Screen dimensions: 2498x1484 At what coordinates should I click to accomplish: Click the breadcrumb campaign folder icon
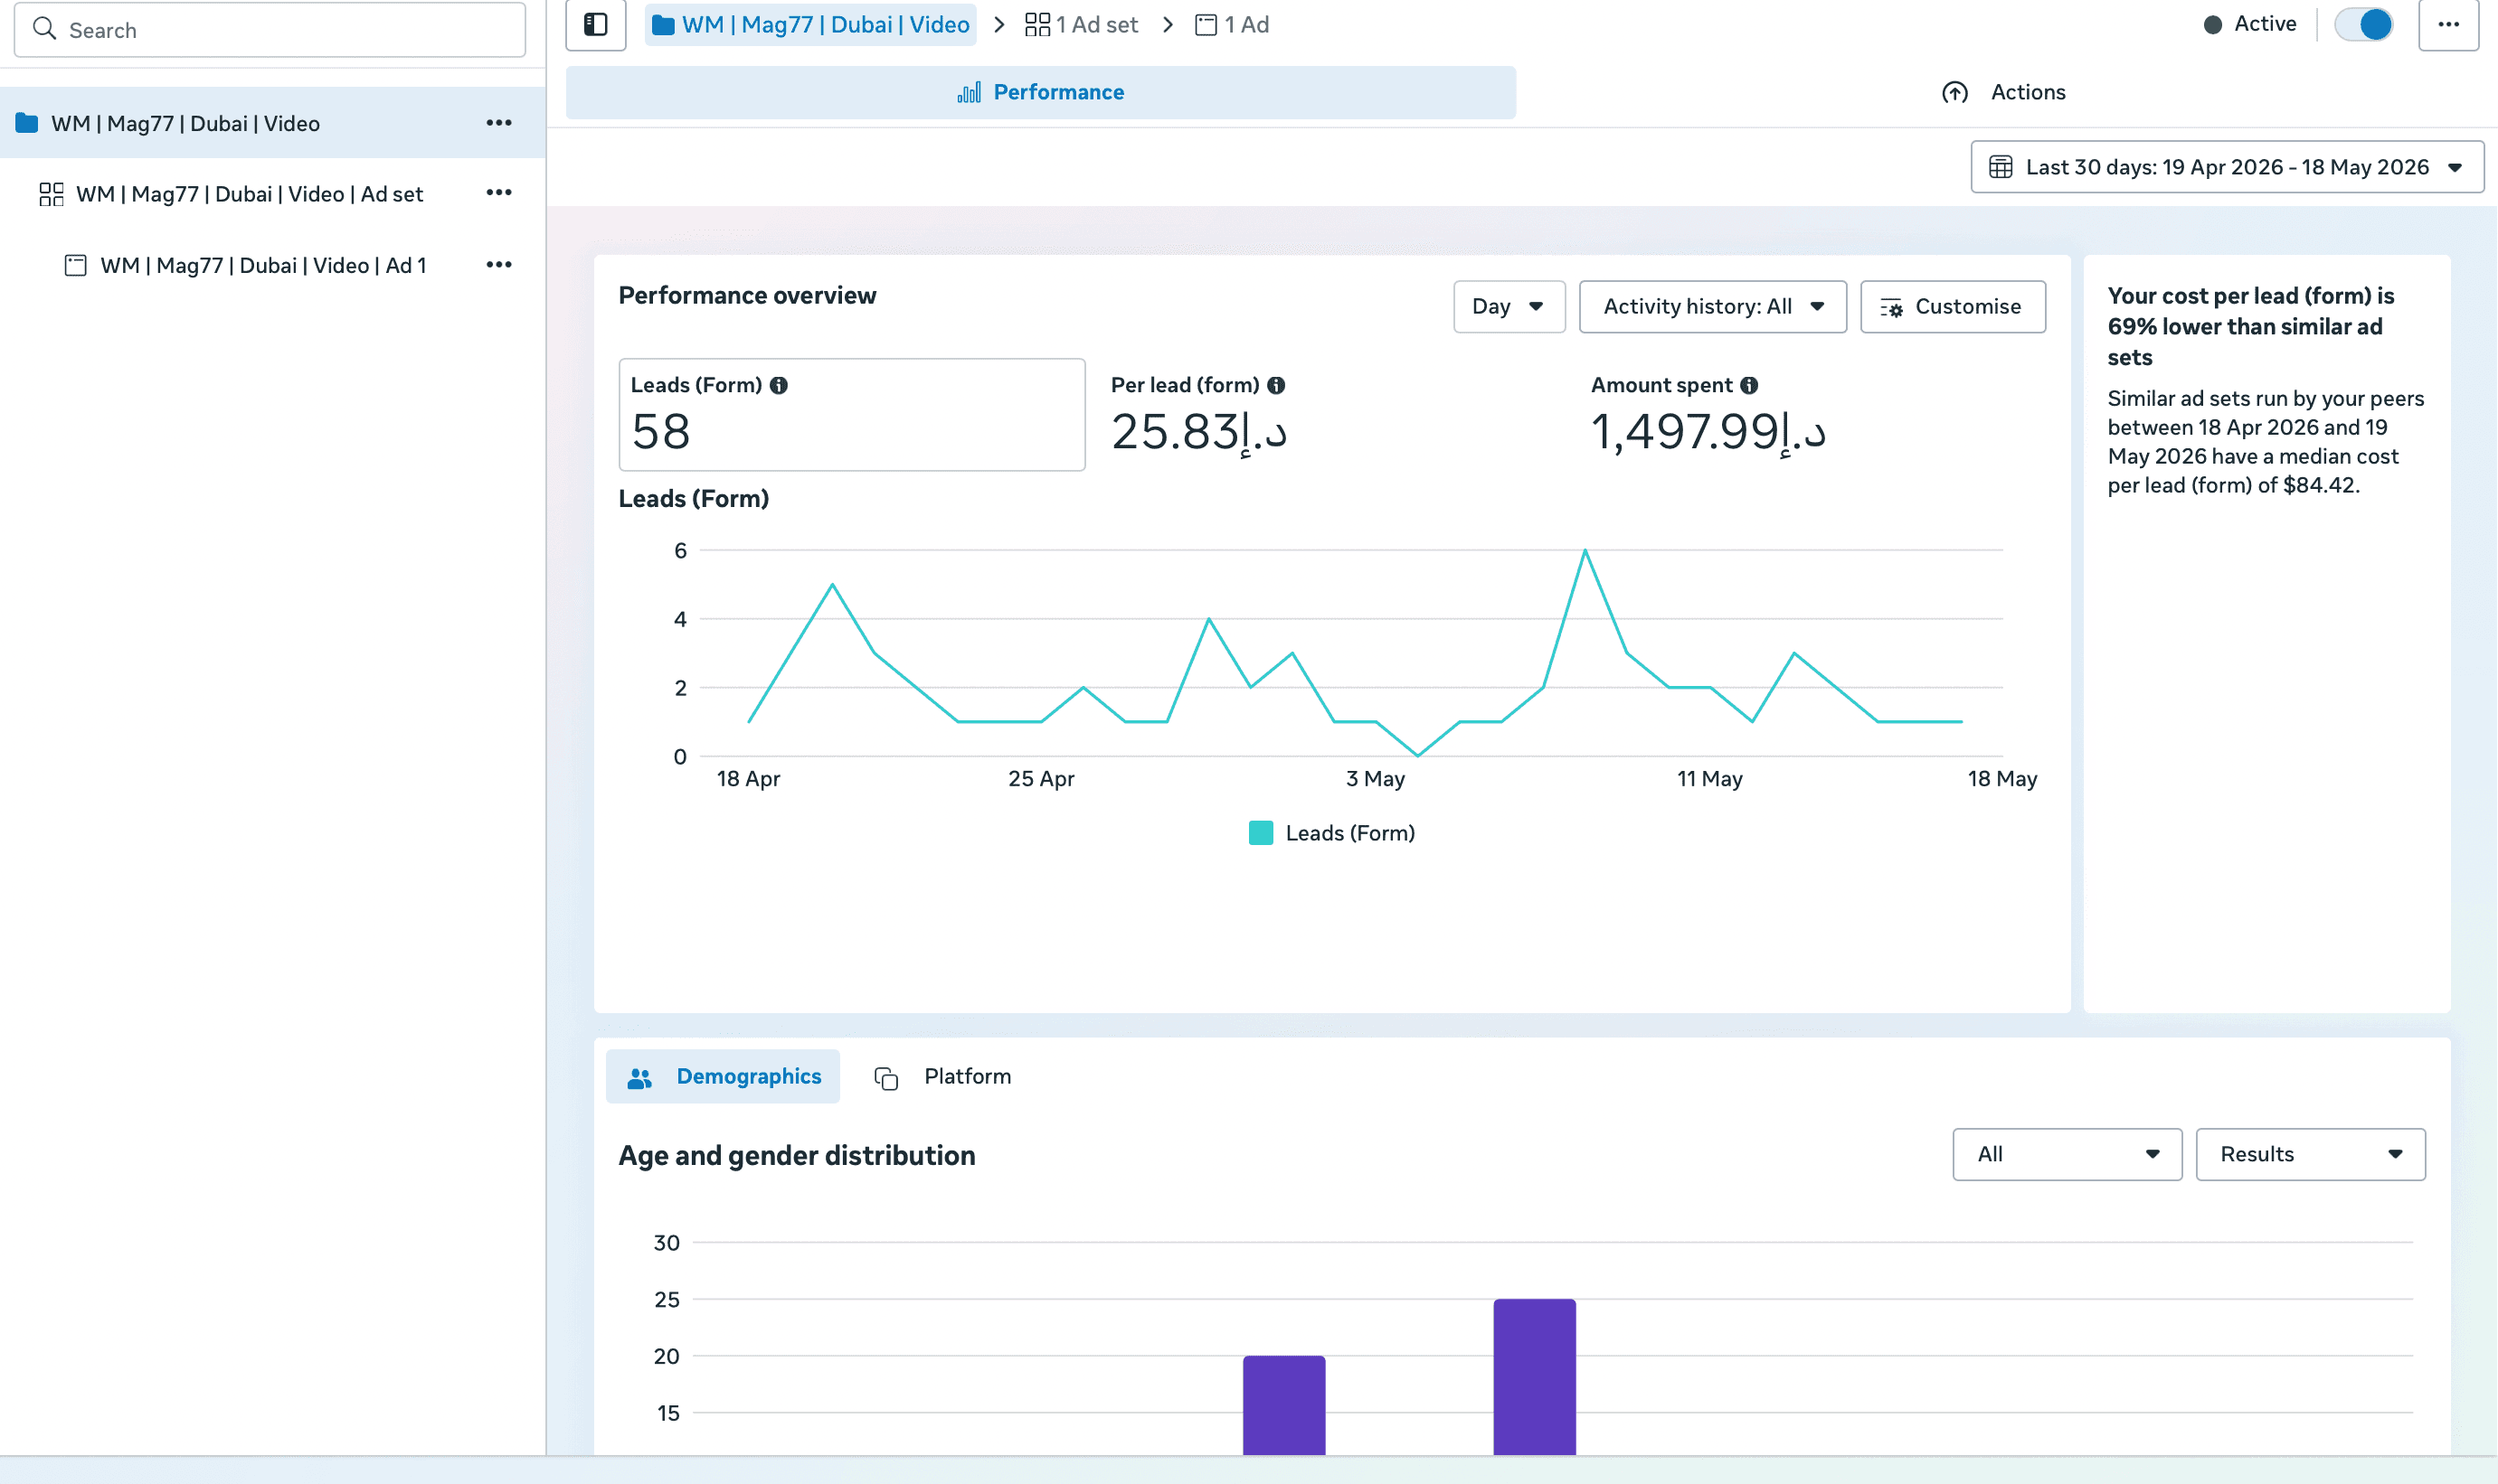pyautogui.click(x=662, y=24)
